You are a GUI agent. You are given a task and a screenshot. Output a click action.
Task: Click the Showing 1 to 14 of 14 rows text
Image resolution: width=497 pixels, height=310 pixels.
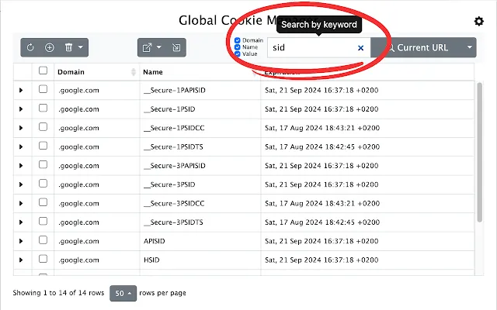[58, 293]
